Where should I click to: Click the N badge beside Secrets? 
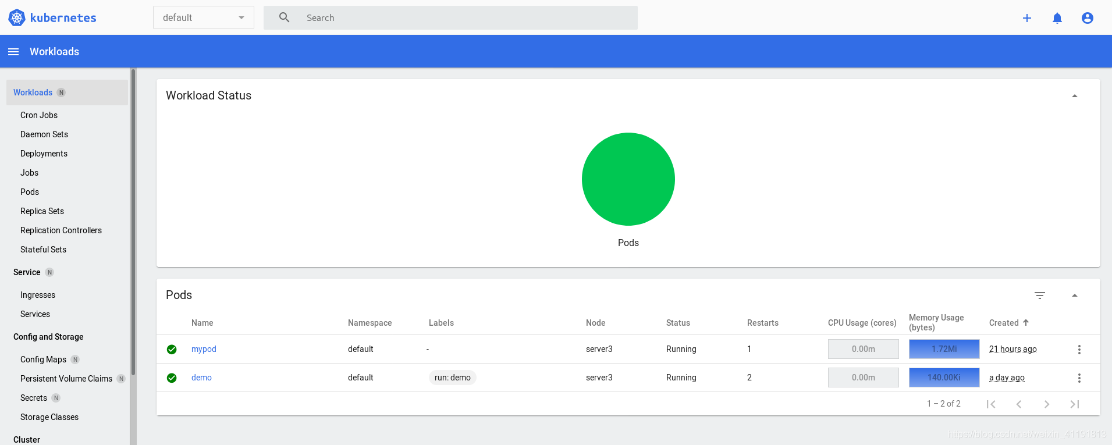(x=56, y=398)
